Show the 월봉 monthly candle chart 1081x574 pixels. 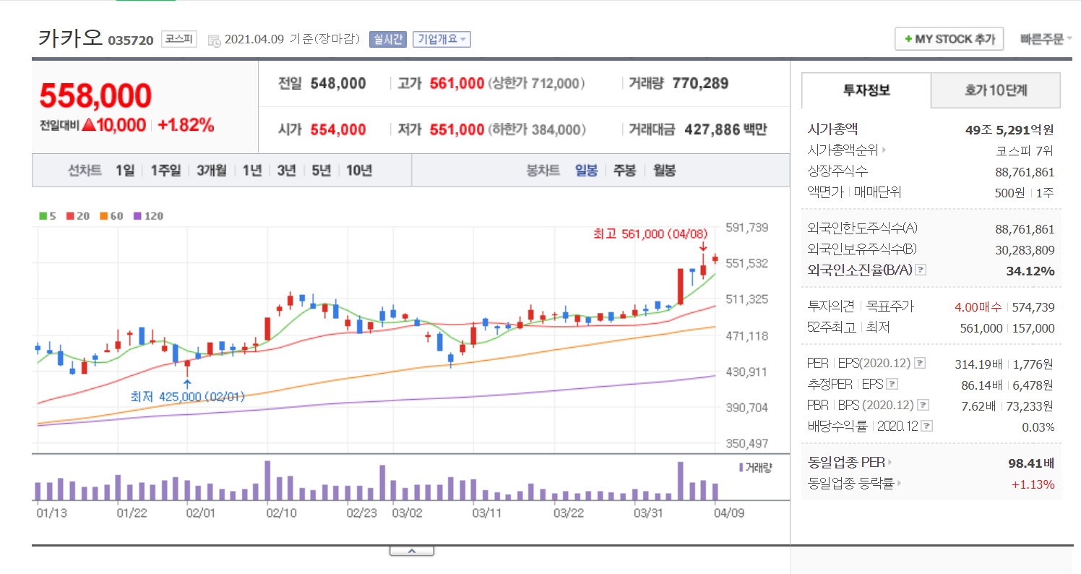pyautogui.click(x=664, y=171)
